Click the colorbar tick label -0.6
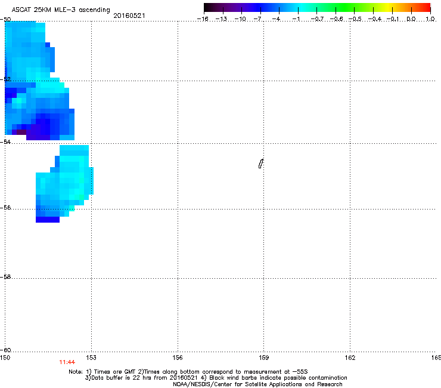The width and height of the screenshot is (441, 388). click(x=336, y=19)
